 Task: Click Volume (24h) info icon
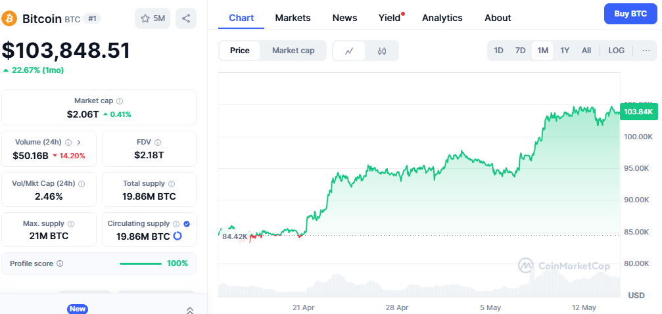tap(68, 143)
